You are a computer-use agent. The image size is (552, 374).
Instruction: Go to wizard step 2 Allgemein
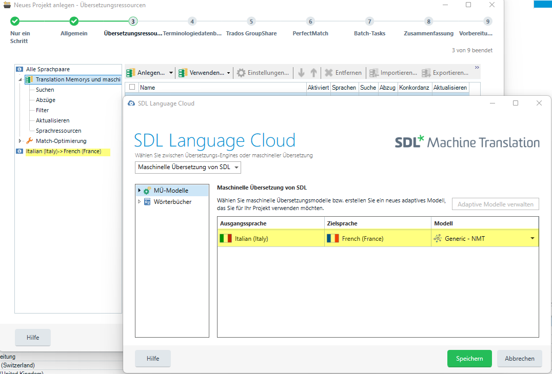pos(74,22)
